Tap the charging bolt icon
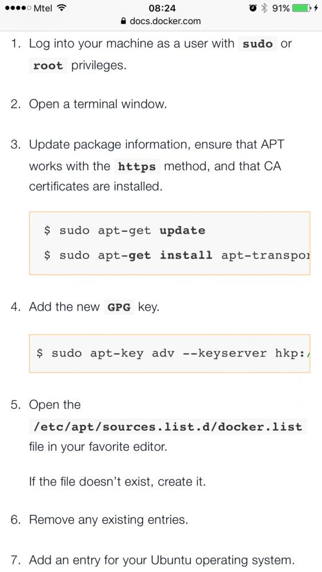Image resolution: width=322 pixels, height=572 pixels. (x=316, y=8)
